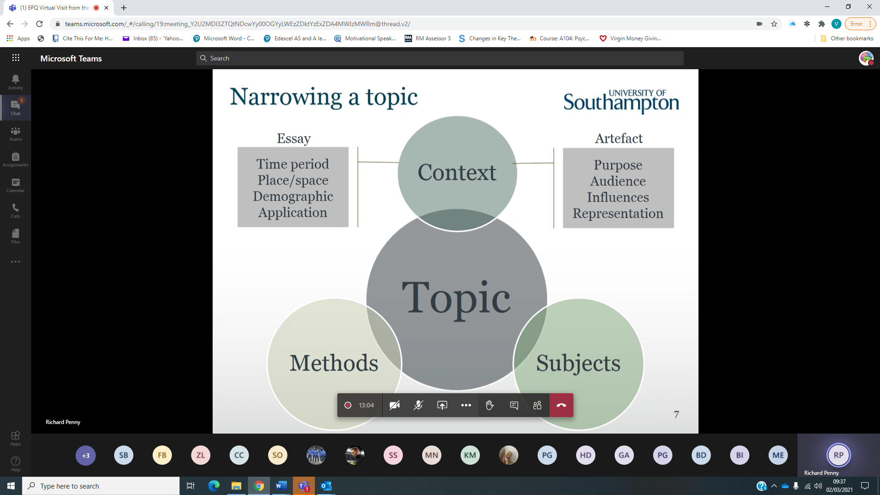880x495 pixels.
Task: Toggle the camera on in meeting toolbar
Action: point(395,405)
